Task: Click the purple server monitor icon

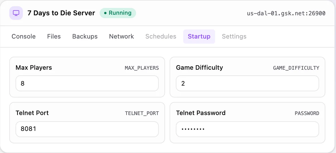Action: 16,13
